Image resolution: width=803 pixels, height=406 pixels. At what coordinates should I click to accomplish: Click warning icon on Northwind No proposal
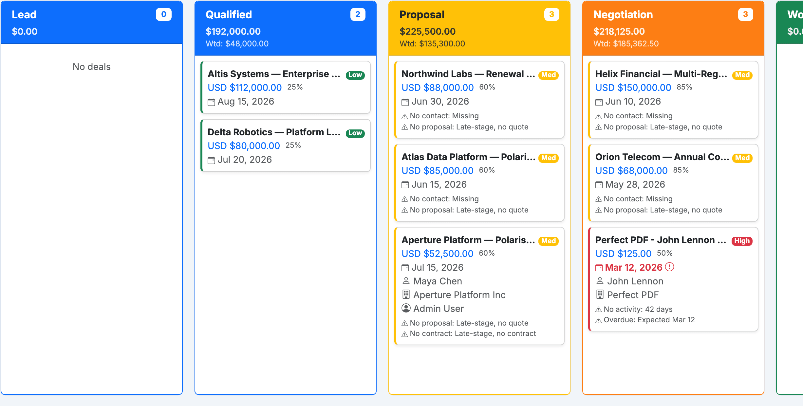point(405,127)
